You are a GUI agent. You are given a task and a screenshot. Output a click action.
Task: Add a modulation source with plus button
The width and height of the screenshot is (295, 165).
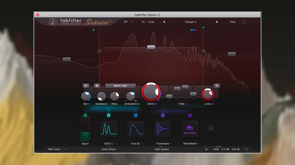211,129
